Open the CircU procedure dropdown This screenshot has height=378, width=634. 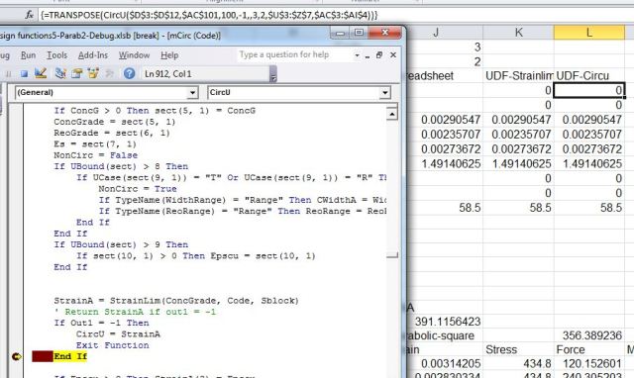coord(384,93)
